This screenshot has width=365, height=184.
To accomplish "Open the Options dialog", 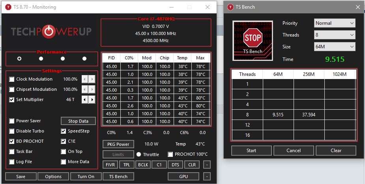I will (53, 177).
